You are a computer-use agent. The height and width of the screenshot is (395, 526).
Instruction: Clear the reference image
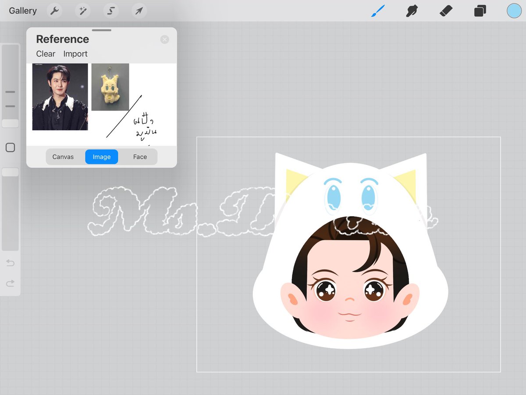(x=46, y=54)
